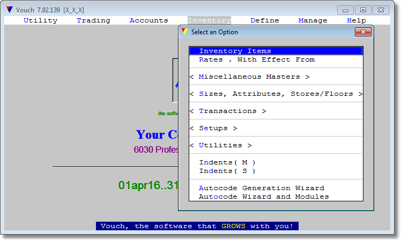
Task: Open the Trading menu
Action: click(94, 20)
